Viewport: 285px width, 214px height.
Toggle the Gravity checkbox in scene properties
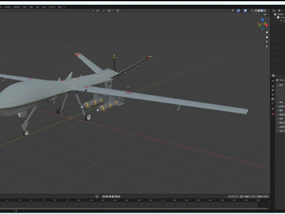click(x=280, y=106)
